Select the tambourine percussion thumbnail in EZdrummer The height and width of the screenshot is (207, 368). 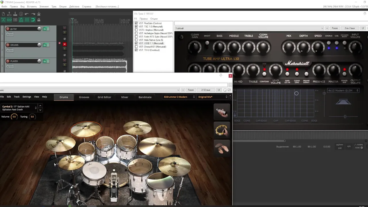(x=222, y=130)
